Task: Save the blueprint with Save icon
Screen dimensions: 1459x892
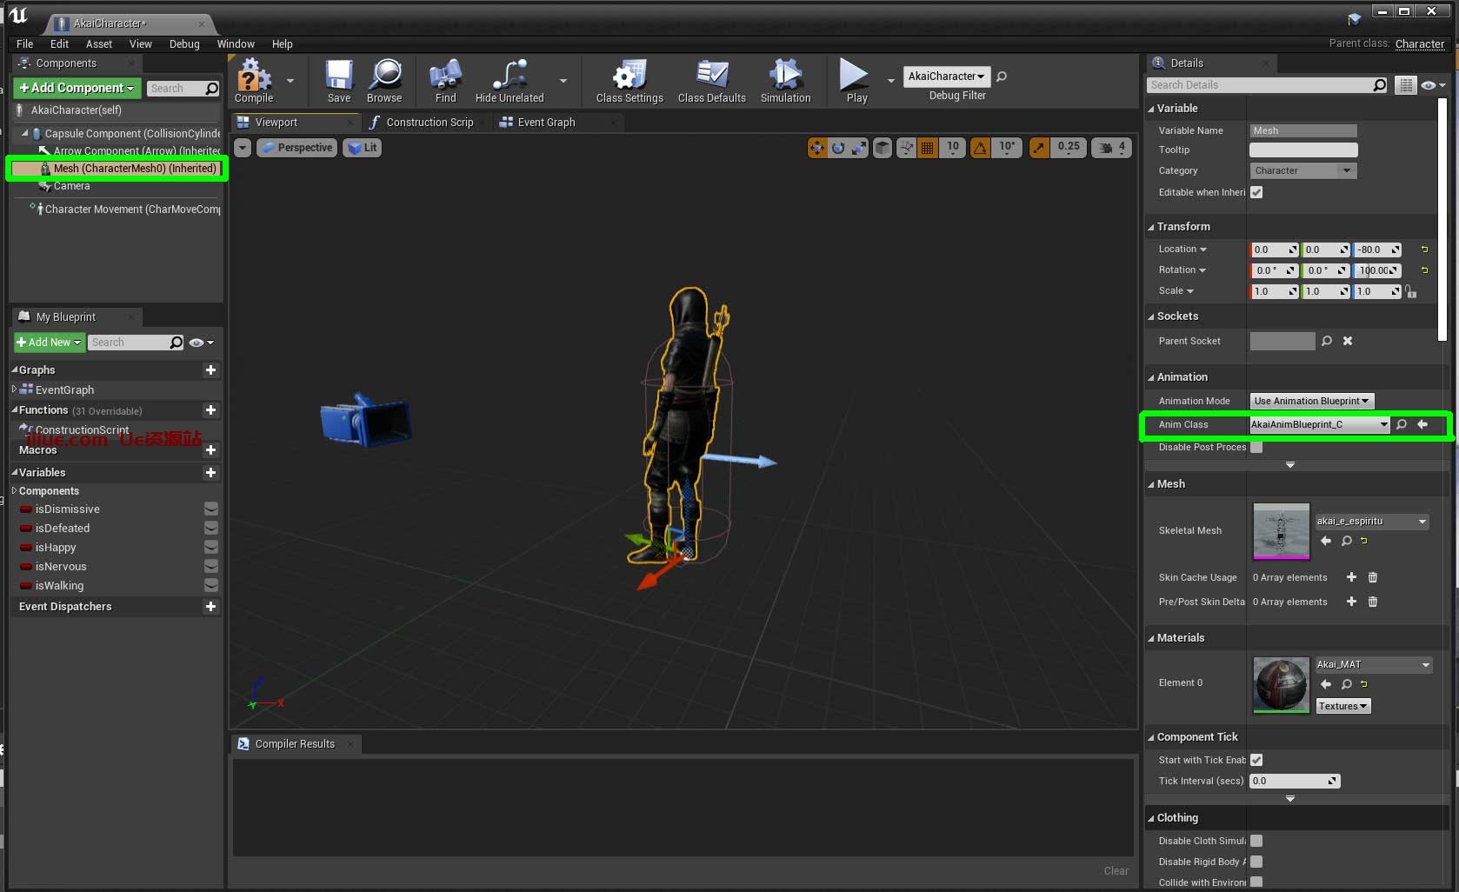Action: (338, 77)
